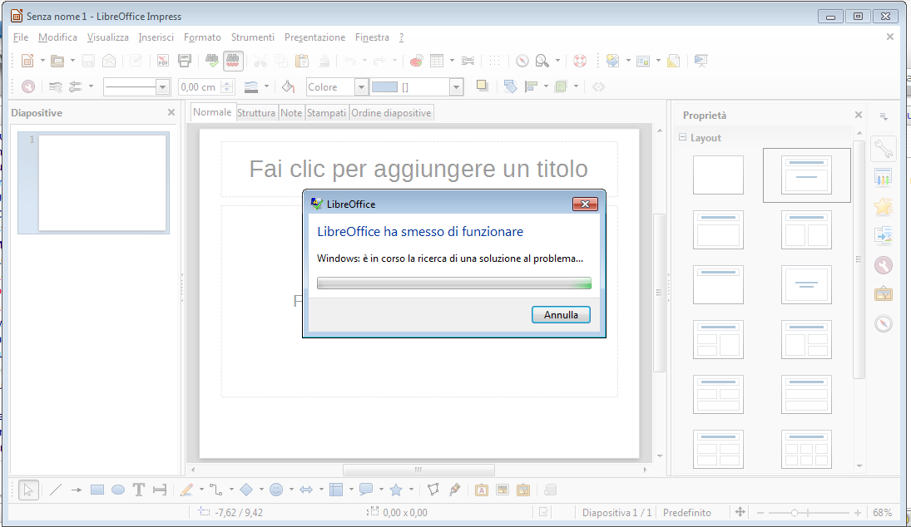Switch to the Struttura tab
The width and height of the screenshot is (911, 527).
(x=256, y=113)
